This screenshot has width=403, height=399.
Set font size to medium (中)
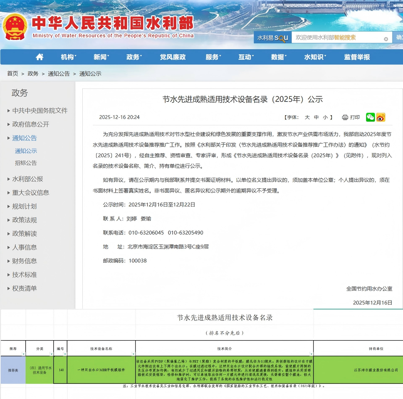click(316, 117)
